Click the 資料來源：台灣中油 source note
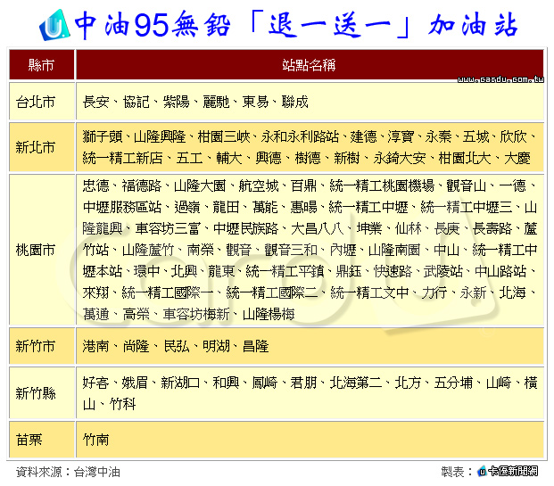554x486 pixels. tap(68, 472)
